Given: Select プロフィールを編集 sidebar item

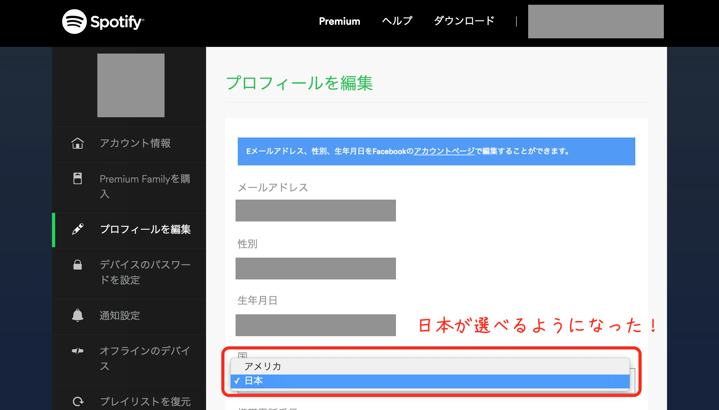Looking at the screenshot, I should coord(129,230).
